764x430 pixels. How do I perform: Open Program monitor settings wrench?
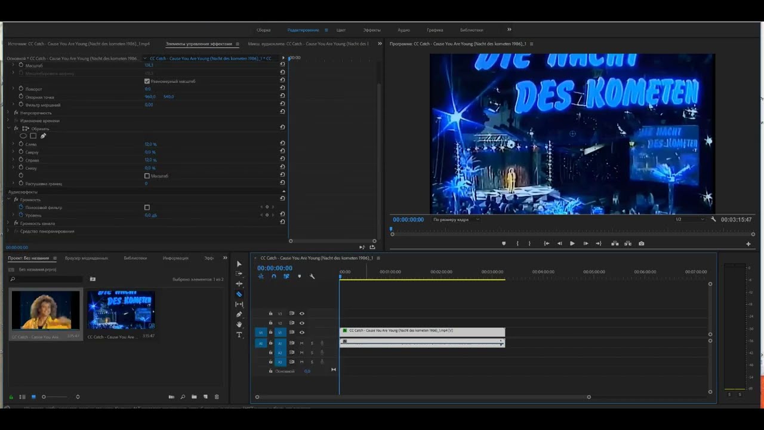[x=713, y=219]
